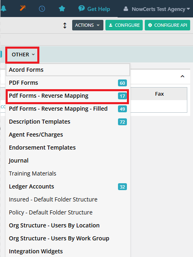
Task: Open the notifications bell icon
Action: [3, 9]
